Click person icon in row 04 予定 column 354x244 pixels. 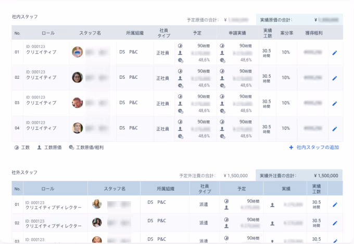[180, 129]
